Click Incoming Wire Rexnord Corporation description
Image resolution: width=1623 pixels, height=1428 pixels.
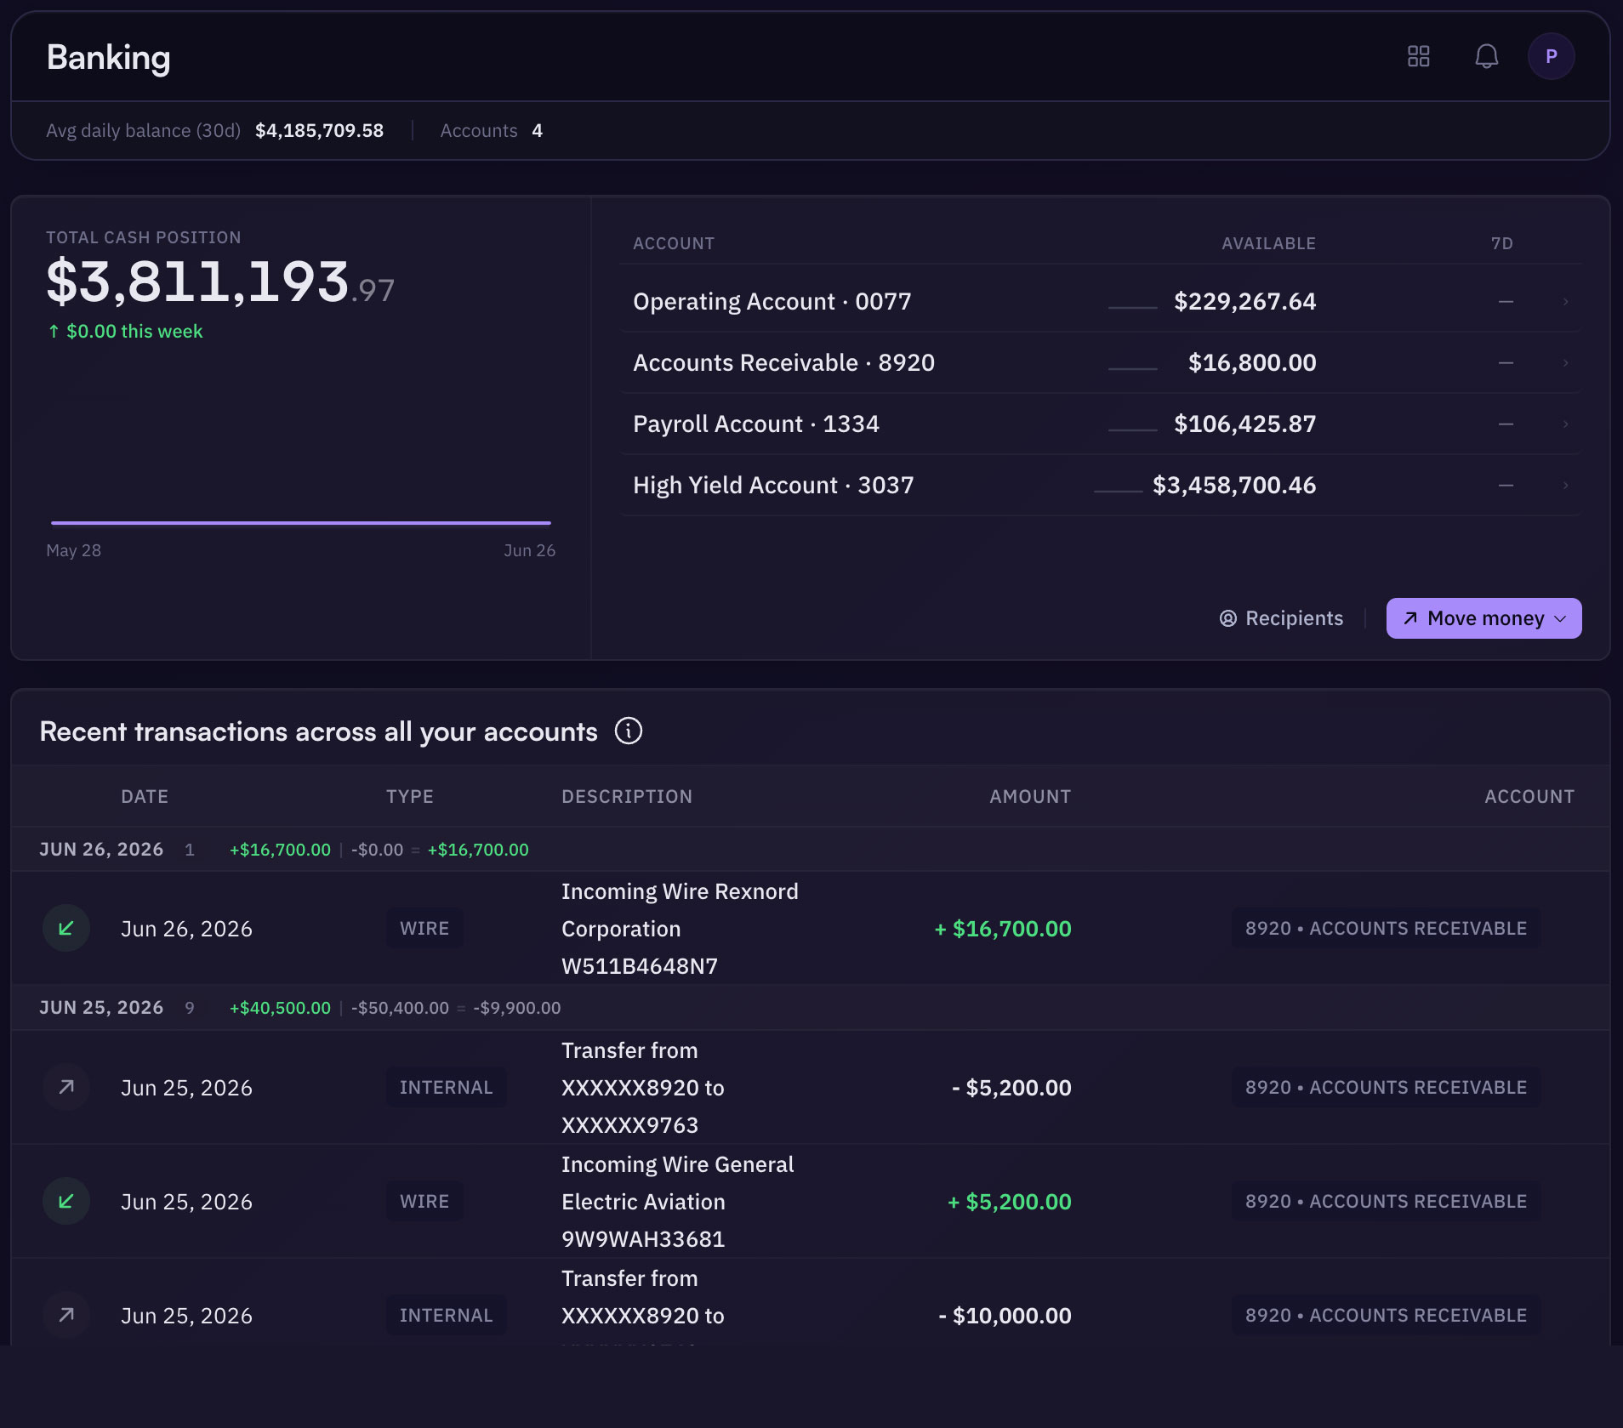[680, 928]
